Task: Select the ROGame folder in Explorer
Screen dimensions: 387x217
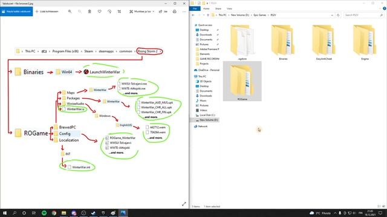Action: (x=242, y=81)
